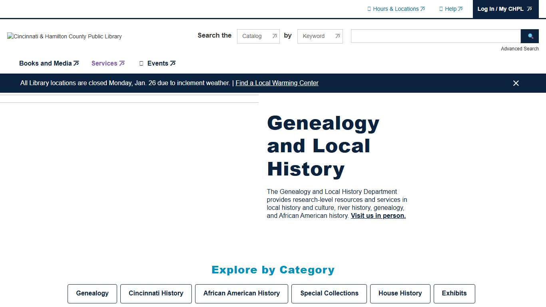Click the Cincinnati & Hamilton County Public Library logo

(64, 36)
